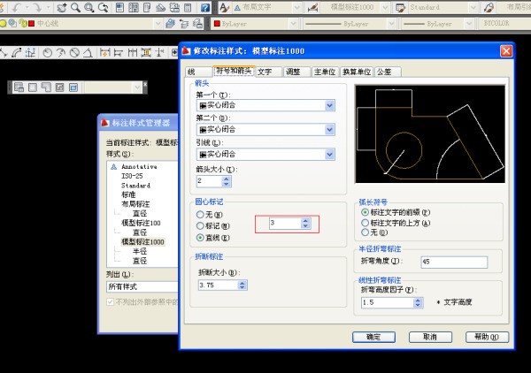531x373 pixels.
Task: Open the QuickCalc calculator icon
Action: (x=188, y=7)
